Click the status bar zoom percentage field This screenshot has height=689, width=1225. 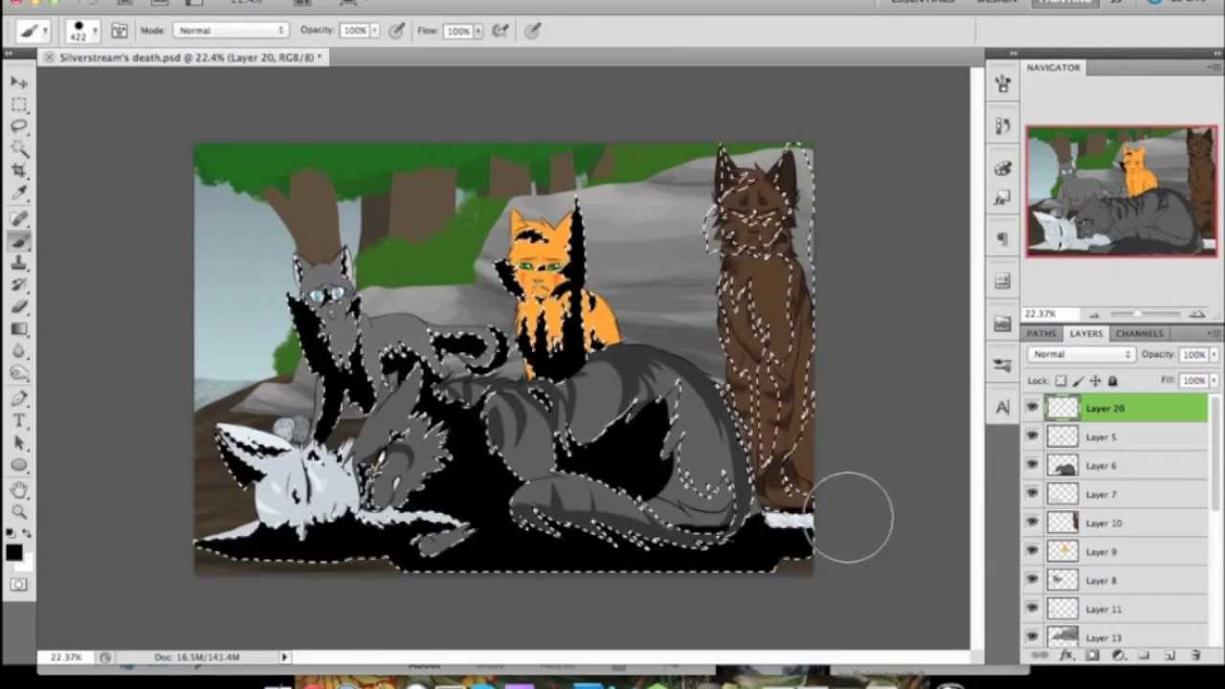pyautogui.click(x=66, y=657)
